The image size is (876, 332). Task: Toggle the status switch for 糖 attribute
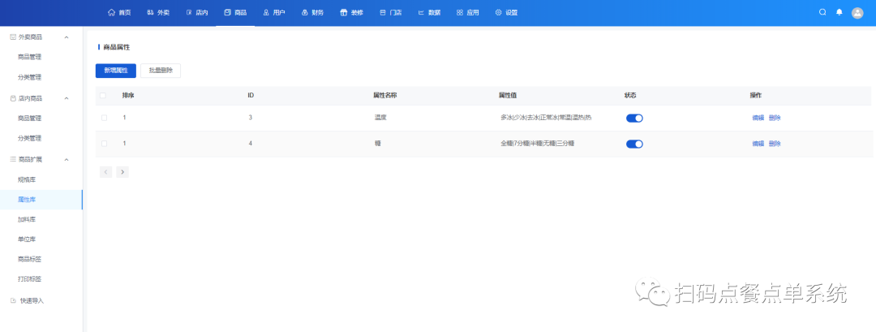pyautogui.click(x=634, y=144)
